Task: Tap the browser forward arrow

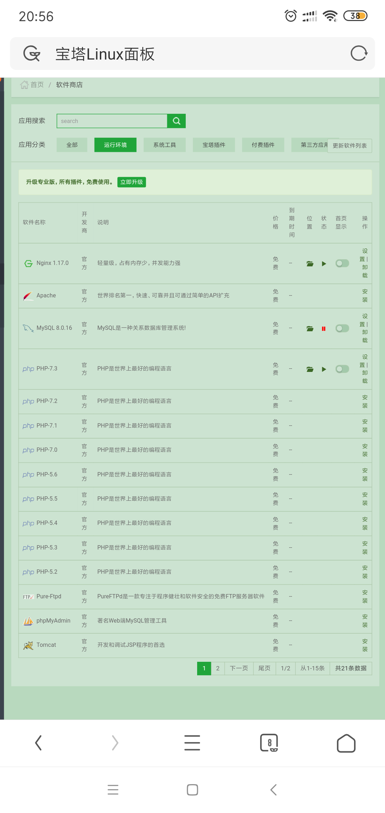Action: point(115,743)
